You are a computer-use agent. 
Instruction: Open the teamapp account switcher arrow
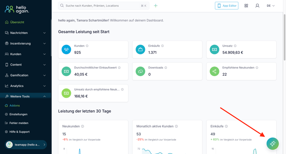[44, 145]
